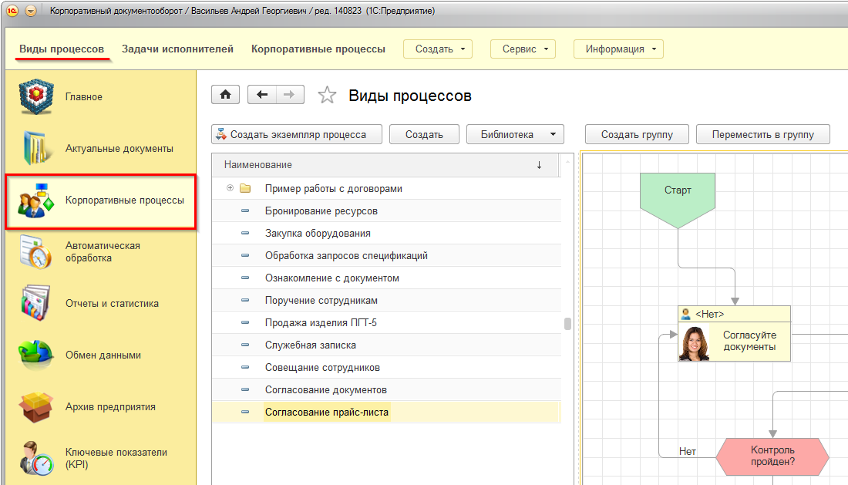Click Создать экземпляр процесса button
This screenshot has width=848, height=485.
coord(291,134)
